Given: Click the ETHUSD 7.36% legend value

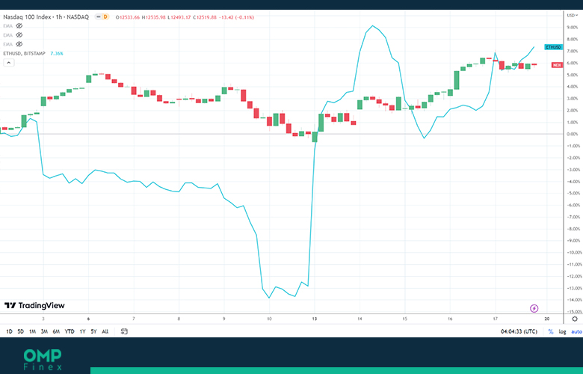Looking at the screenshot, I should (x=57, y=53).
